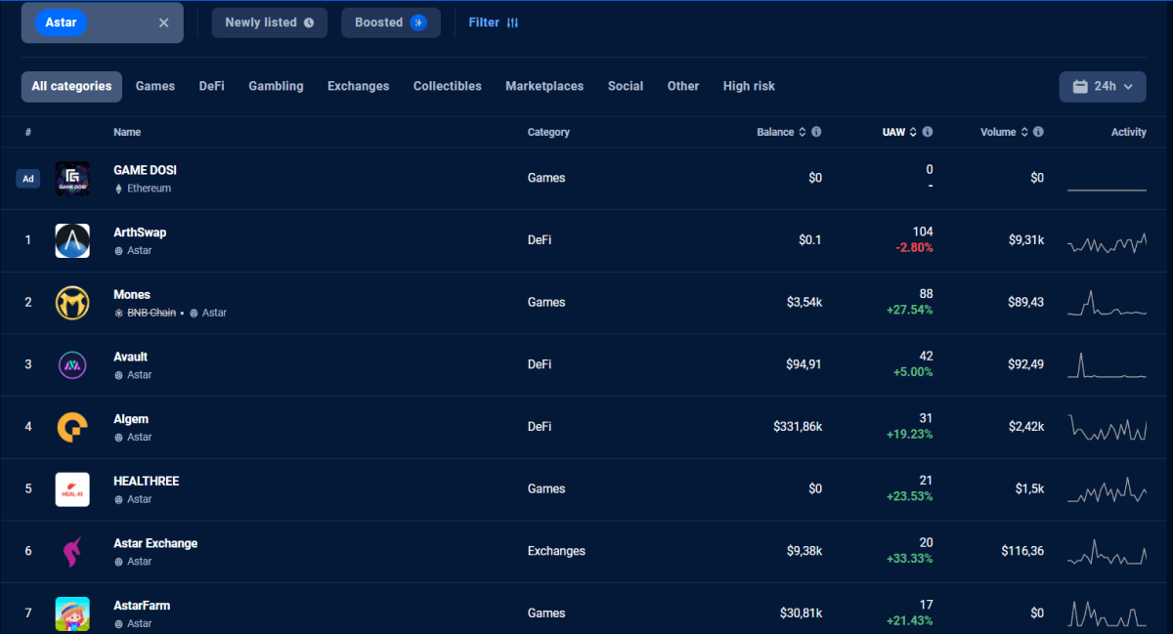This screenshot has height=634, width=1173.
Task: Switch to the Social category
Action: tap(626, 86)
